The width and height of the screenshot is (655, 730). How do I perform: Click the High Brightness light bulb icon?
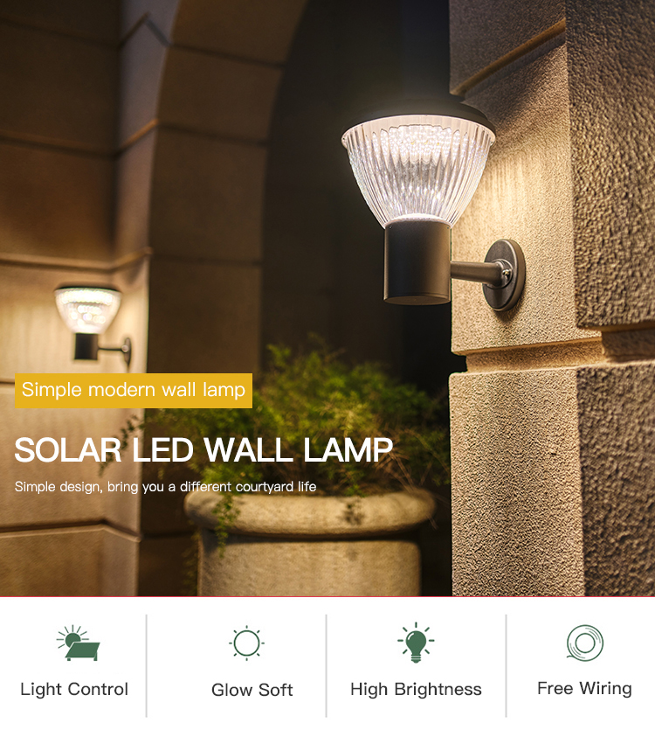tap(416, 643)
